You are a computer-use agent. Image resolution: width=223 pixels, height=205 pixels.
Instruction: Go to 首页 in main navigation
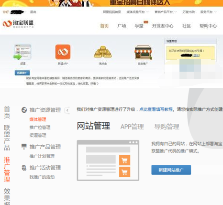104,26
